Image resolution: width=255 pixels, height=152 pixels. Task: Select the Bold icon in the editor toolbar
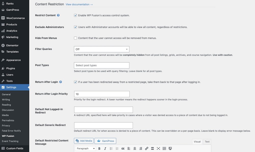click(99, 148)
